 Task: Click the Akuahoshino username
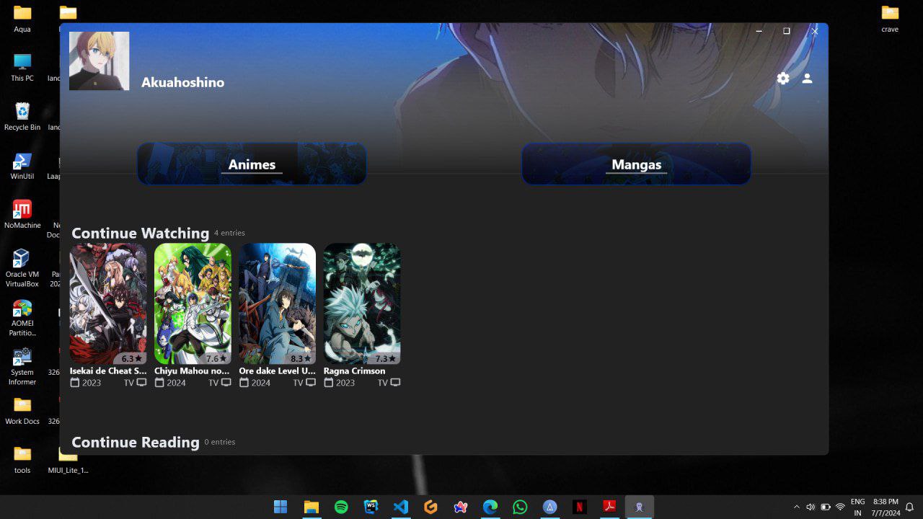(182, 82)
